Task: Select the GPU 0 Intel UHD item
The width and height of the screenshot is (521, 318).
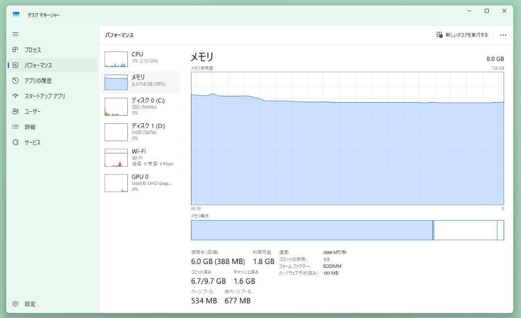Action: coord(140,183)
